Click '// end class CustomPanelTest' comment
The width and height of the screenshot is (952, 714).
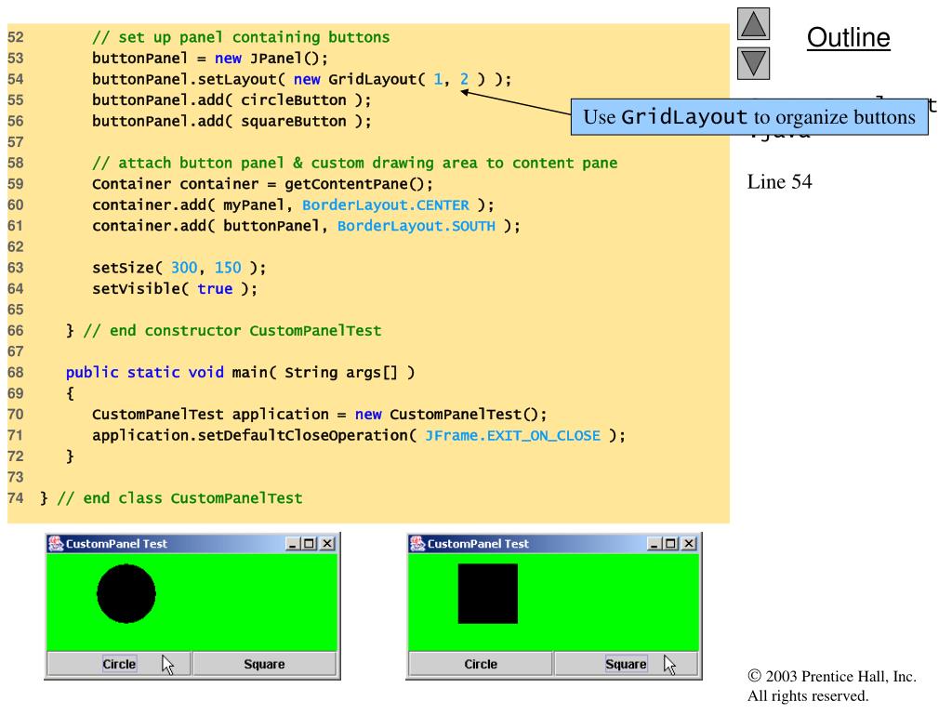(179, 498)
